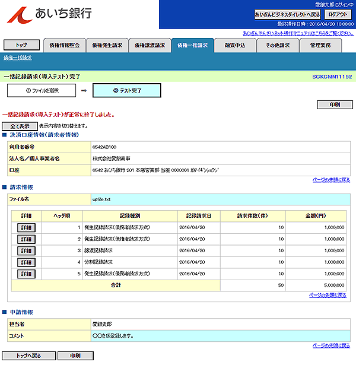Click the トップへ戻る button
The image size is (356, 365).
point(29,356)
